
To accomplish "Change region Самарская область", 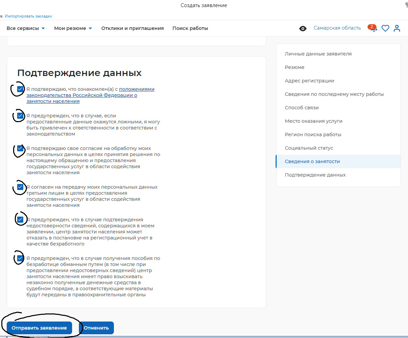I will 337,28.
